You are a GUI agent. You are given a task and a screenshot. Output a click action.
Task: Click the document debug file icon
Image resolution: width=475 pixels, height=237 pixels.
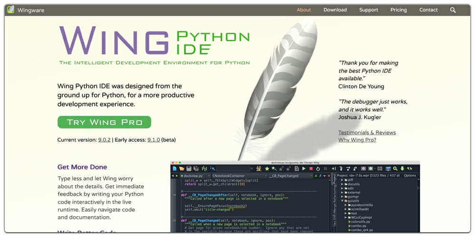click(x=296, y=169)
